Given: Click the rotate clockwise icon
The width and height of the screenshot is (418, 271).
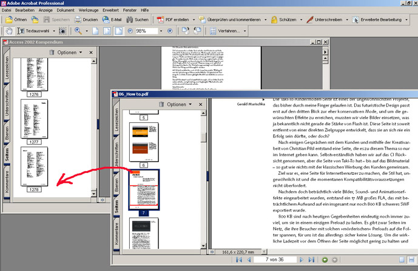Looking at the screenshot, I should point(186,31).
